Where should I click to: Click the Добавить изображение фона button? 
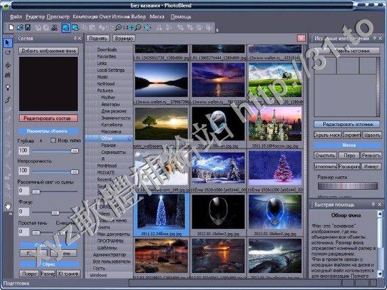click(x=49, y=51)
